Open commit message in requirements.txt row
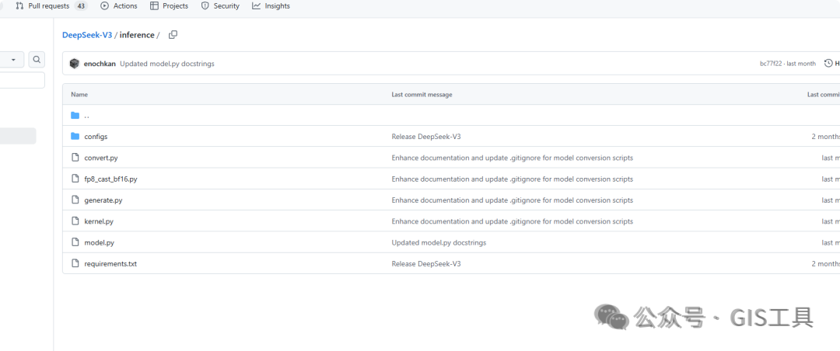This screenshot has height=351, width=840. click(426, 264)
